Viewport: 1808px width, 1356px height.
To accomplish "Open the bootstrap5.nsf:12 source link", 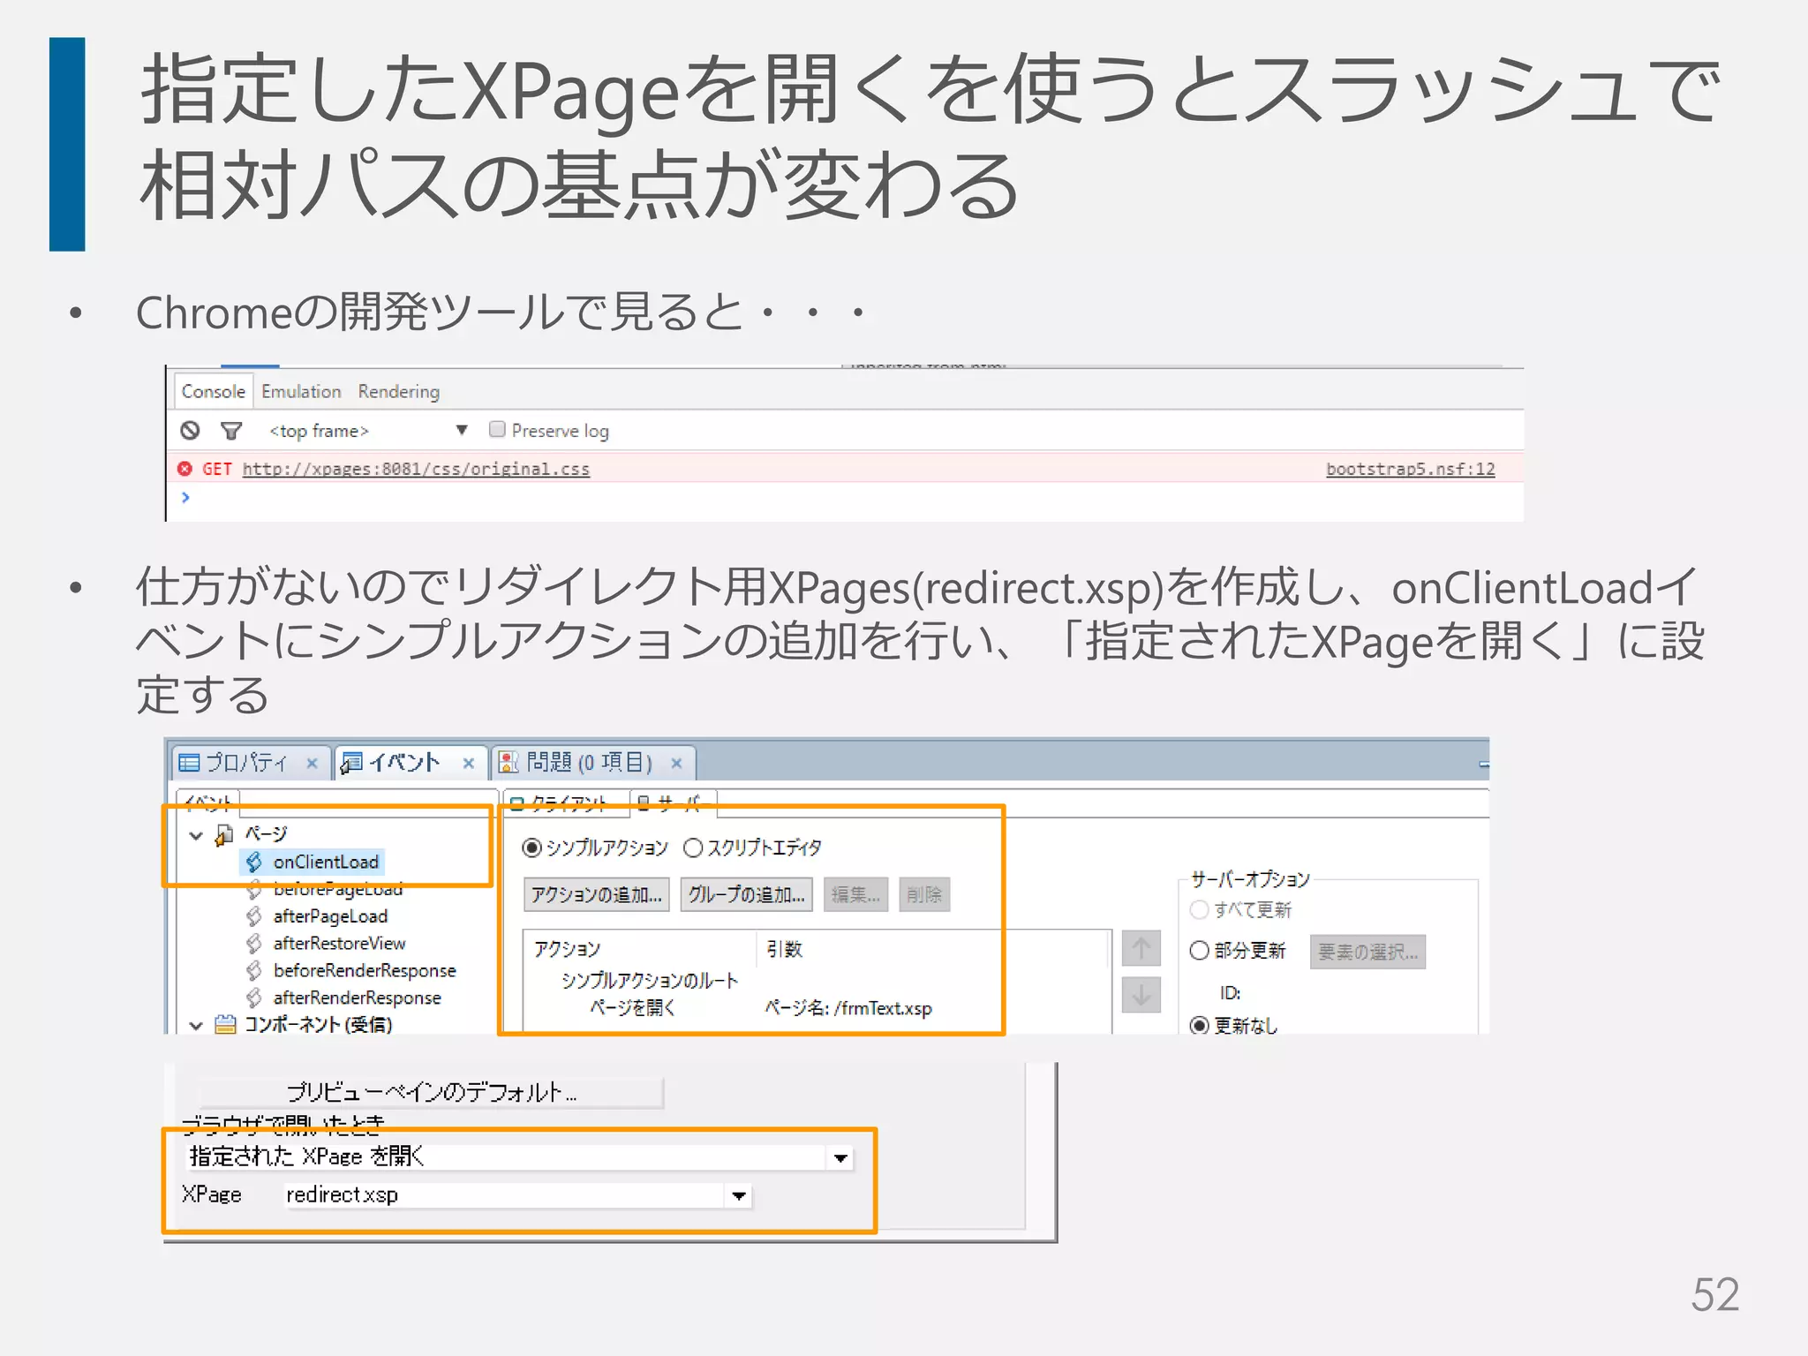I will coord(1410,469).
